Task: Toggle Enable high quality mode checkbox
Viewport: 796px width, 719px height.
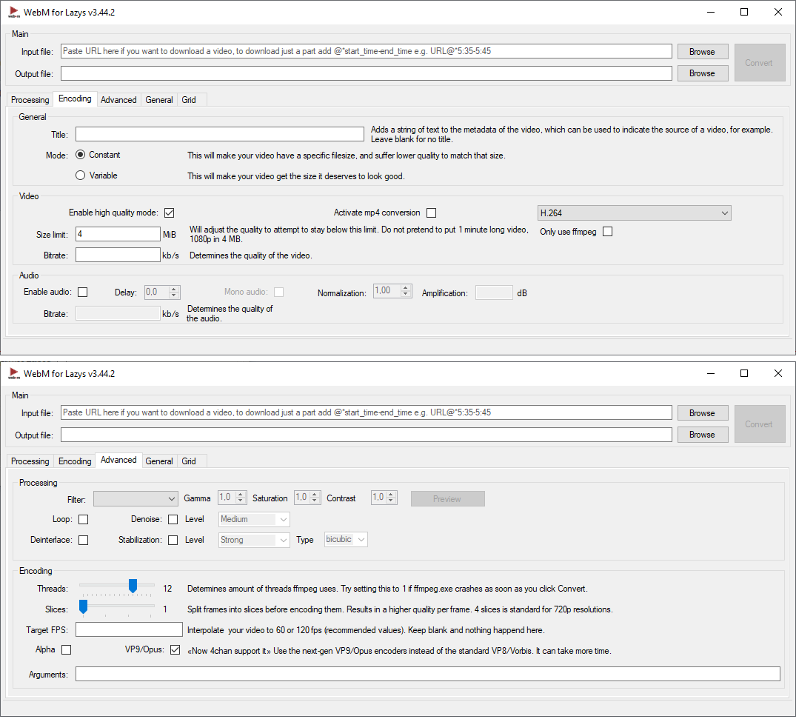Action: (169, 213)
